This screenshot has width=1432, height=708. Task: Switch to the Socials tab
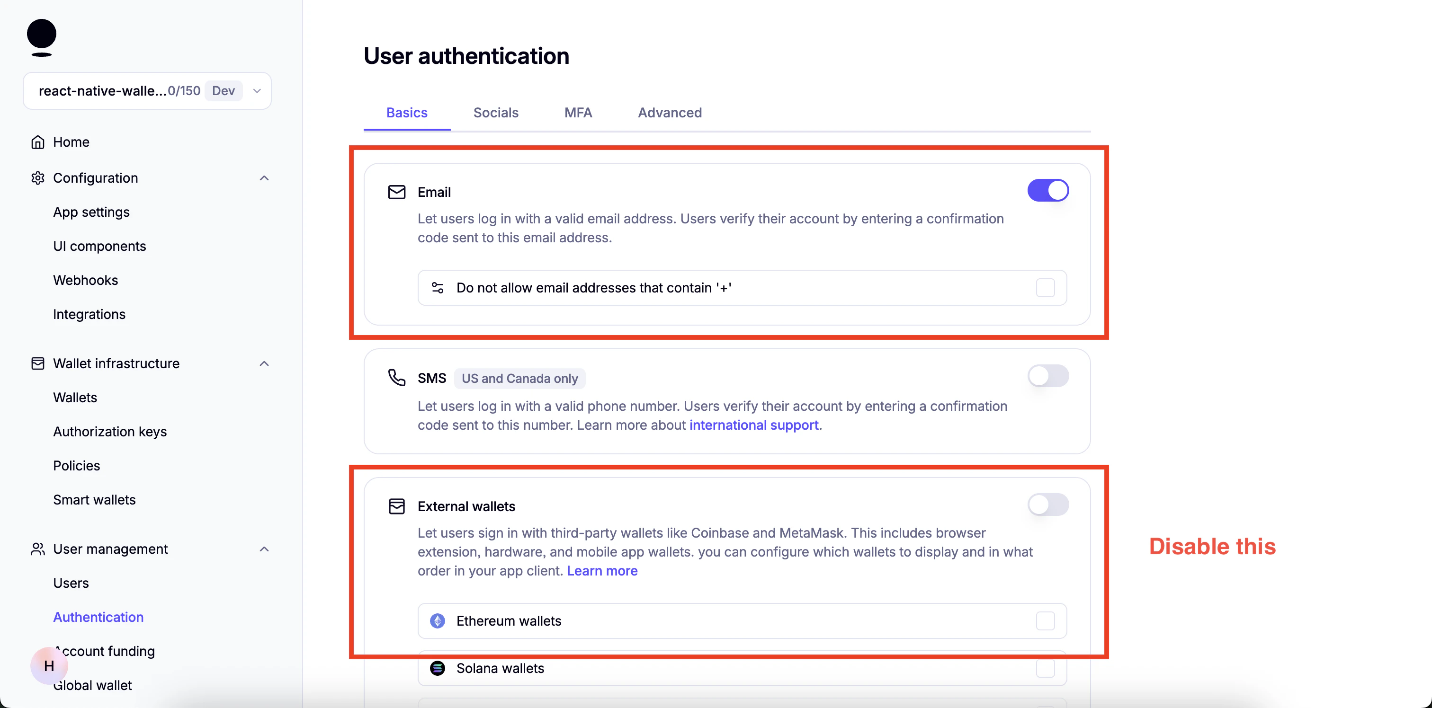coord(496,112)
